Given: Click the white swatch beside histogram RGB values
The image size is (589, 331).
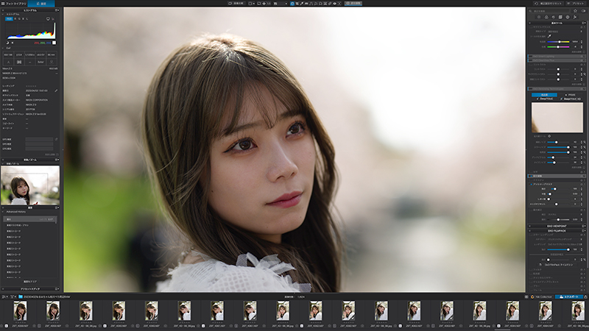Looking at the screenshot, I should click(54, 43).
